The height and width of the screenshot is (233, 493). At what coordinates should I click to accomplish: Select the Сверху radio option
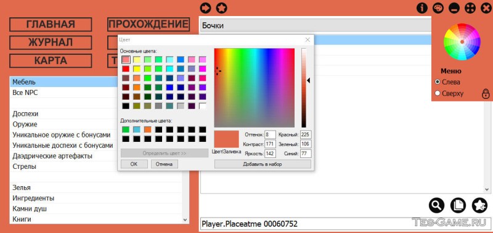tap(438, 94)
